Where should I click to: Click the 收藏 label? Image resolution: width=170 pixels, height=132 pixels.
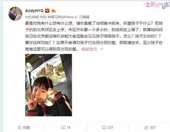coord(26,128)
